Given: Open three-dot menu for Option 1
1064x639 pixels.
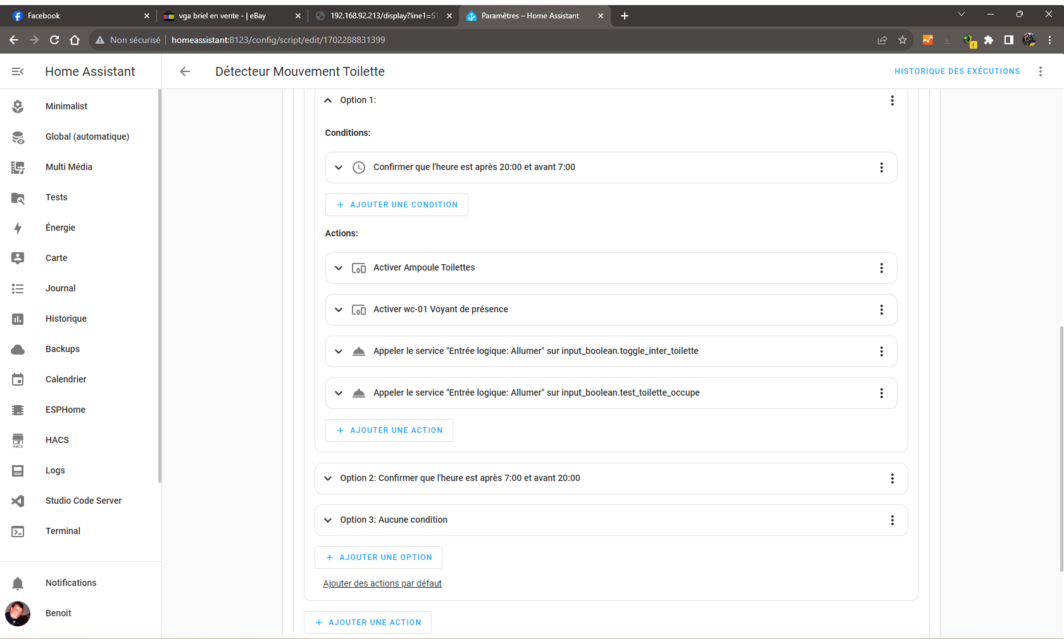Looking at the screenshot, I should pos(892,100).
